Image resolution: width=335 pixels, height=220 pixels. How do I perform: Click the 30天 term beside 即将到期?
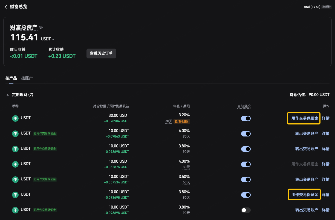(169, 121)
